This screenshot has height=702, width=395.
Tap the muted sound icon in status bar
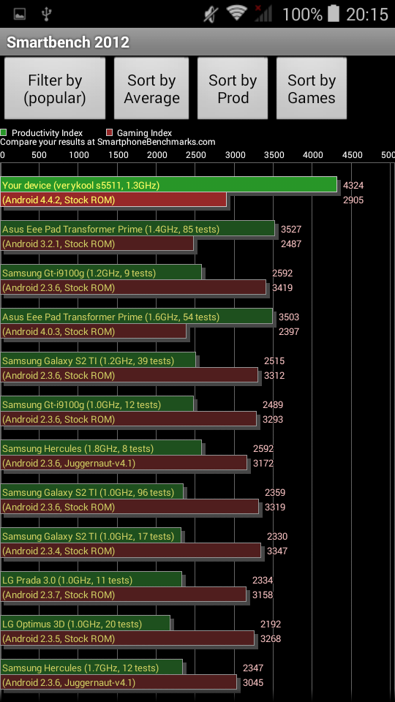tap(210, 15)
